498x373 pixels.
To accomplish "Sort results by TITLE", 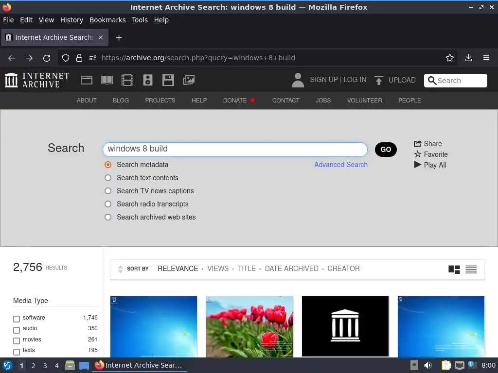I will [x=247, y=269].
